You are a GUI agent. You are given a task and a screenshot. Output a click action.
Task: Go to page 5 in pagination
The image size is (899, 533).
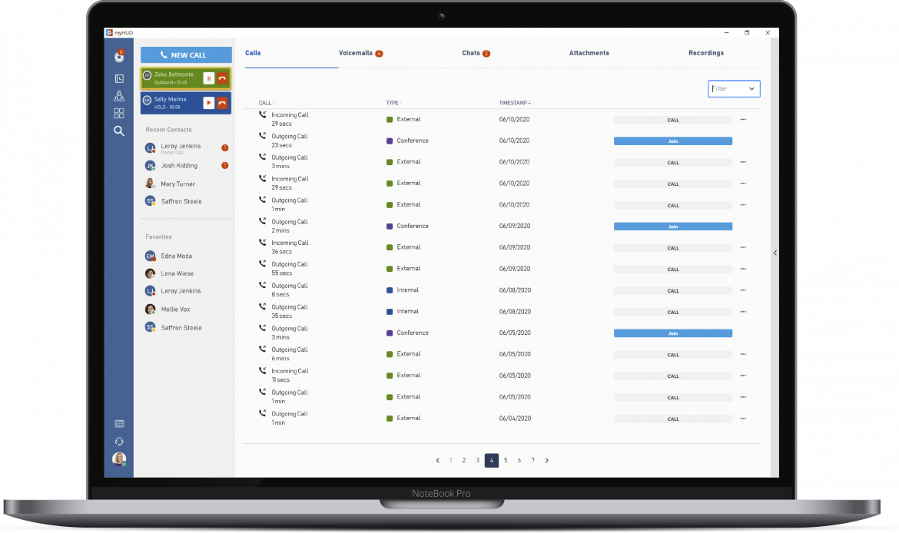pyautogui.click(x=506, y=461)
